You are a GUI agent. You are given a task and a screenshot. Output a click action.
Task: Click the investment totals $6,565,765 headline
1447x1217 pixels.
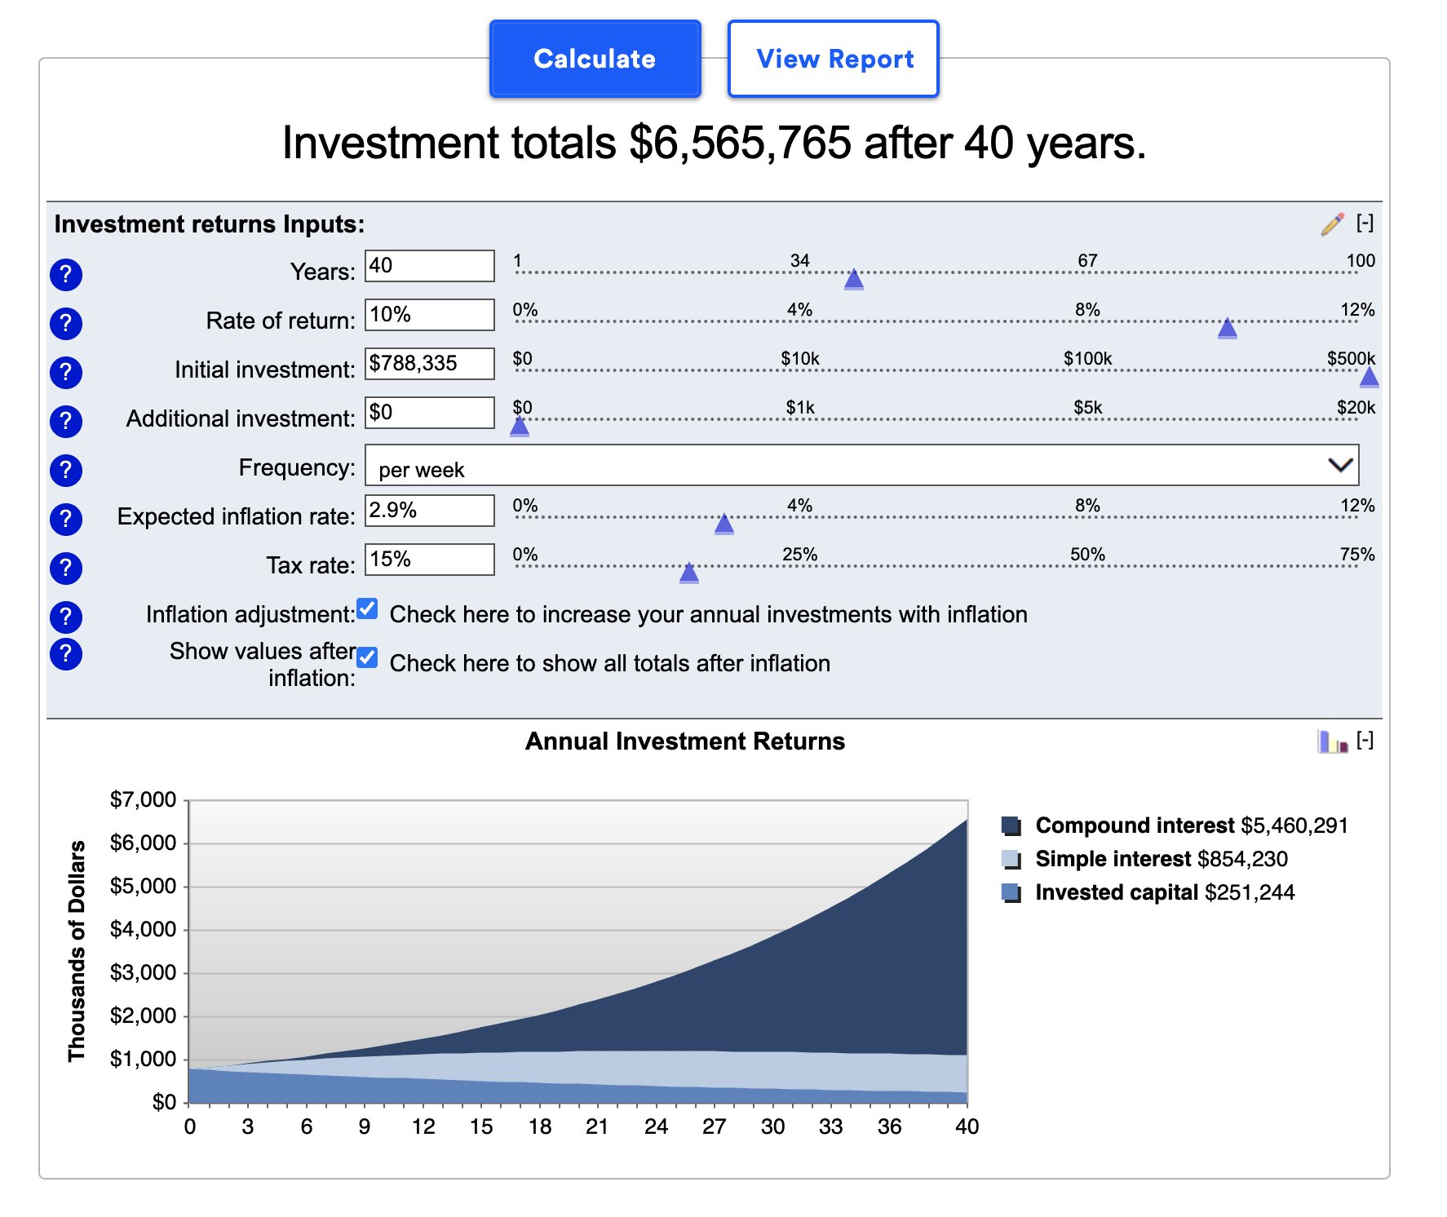(715, 143)
